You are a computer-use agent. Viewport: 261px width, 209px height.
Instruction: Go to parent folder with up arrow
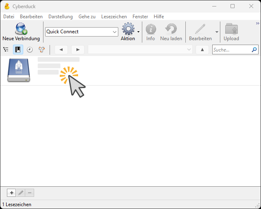click(202, 50)
